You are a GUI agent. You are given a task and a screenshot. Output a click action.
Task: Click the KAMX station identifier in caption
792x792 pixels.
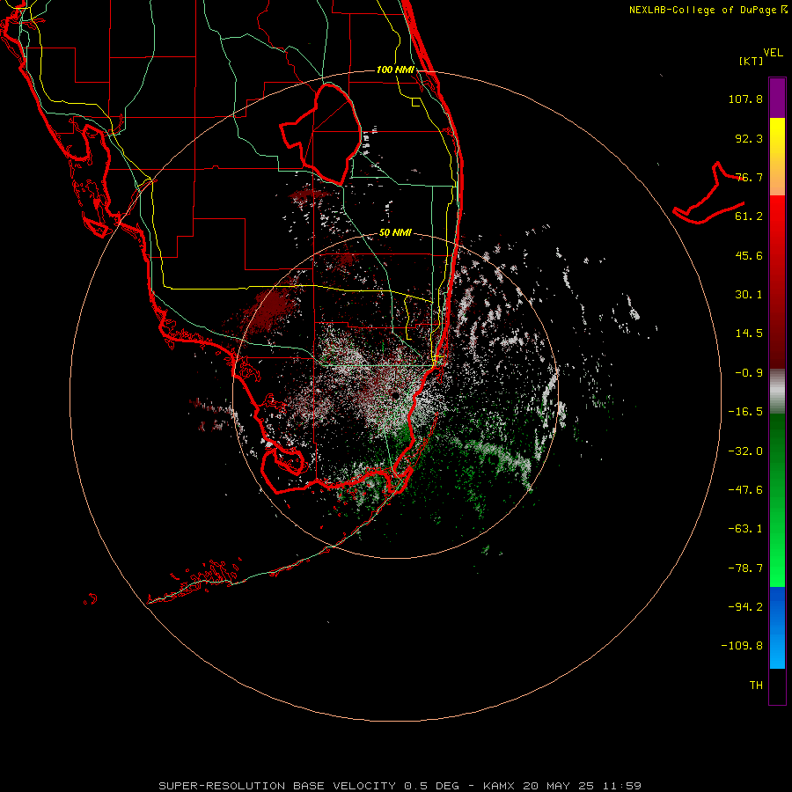click(x=500, y=786)
